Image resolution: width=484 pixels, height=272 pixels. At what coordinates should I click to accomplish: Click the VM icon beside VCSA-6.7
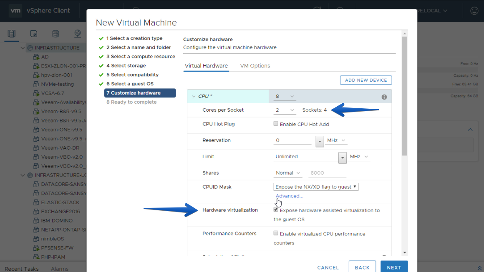[x=36, y=93]
